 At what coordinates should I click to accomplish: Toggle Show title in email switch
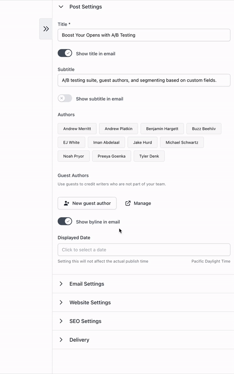65,53
